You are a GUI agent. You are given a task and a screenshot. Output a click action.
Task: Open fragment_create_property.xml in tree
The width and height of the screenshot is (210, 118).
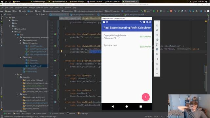(x=36, y=103)
